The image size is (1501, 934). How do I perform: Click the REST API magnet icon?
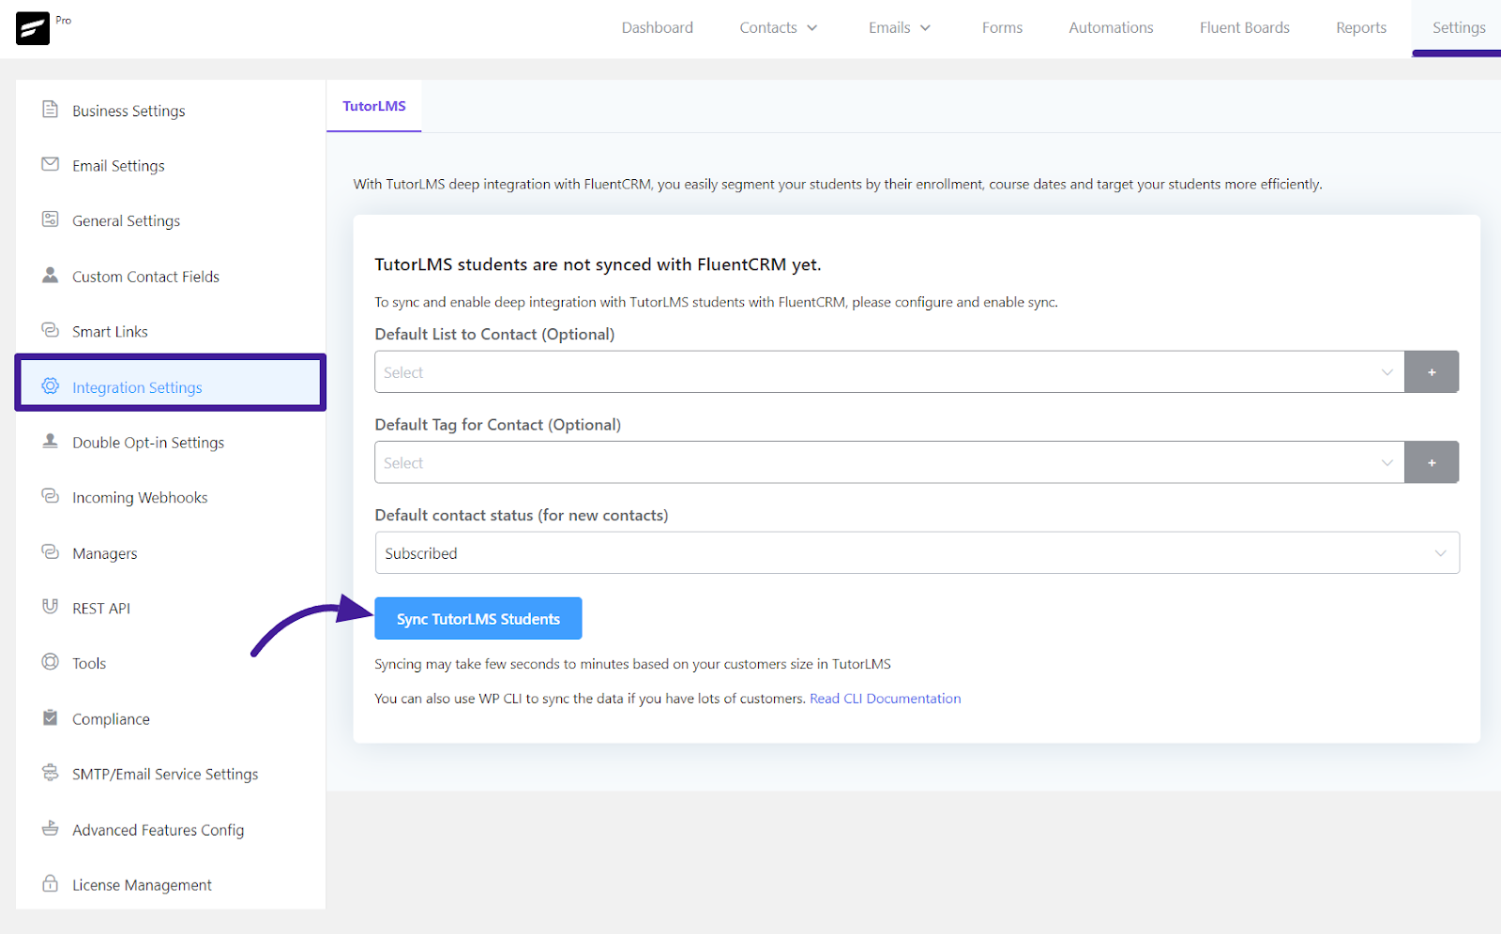pos(51,607)
